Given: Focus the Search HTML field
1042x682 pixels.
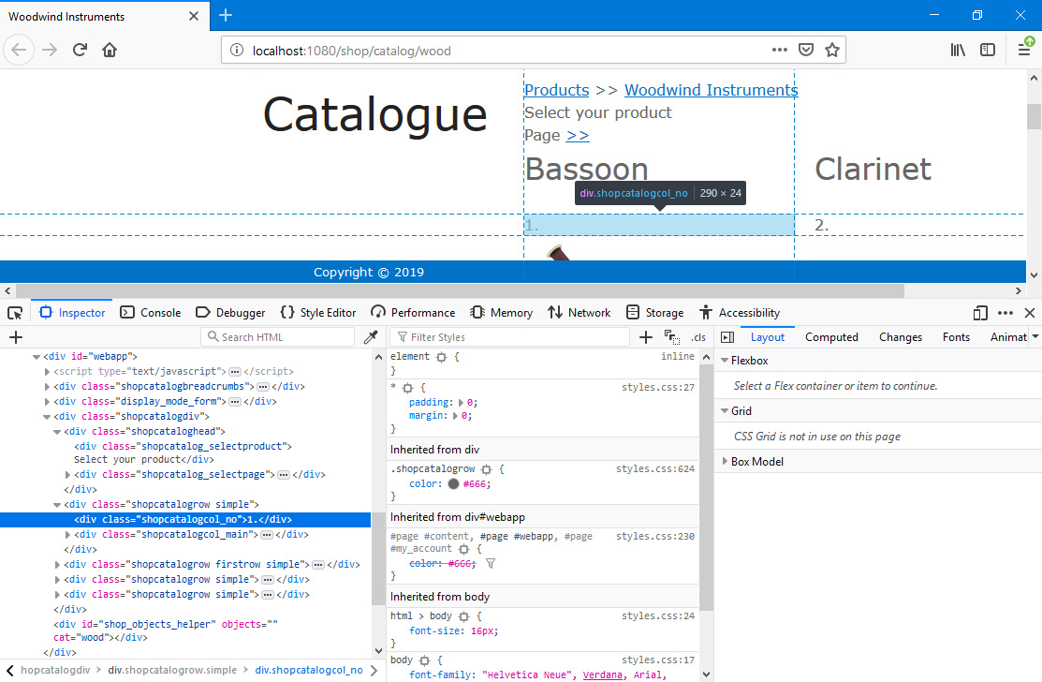Looking at the screenshot, I should [278, 337].
